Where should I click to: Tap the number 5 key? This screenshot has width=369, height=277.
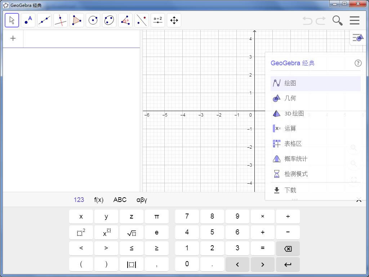[212, 233]
